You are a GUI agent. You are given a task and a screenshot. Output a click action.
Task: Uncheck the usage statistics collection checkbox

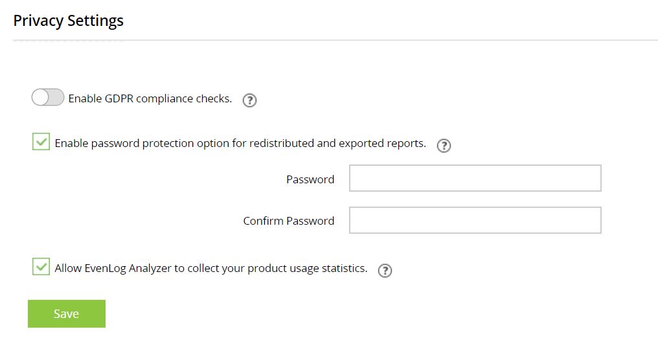pyautogui.click(x=41, y=267)
